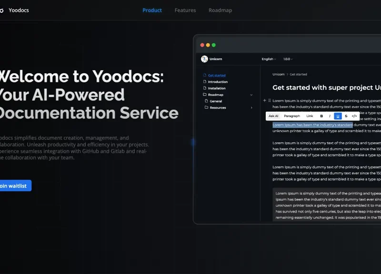Click the block drag-handle dots icon
The height and width of the screenshot is (274, 381).
[x=270, y=100]
